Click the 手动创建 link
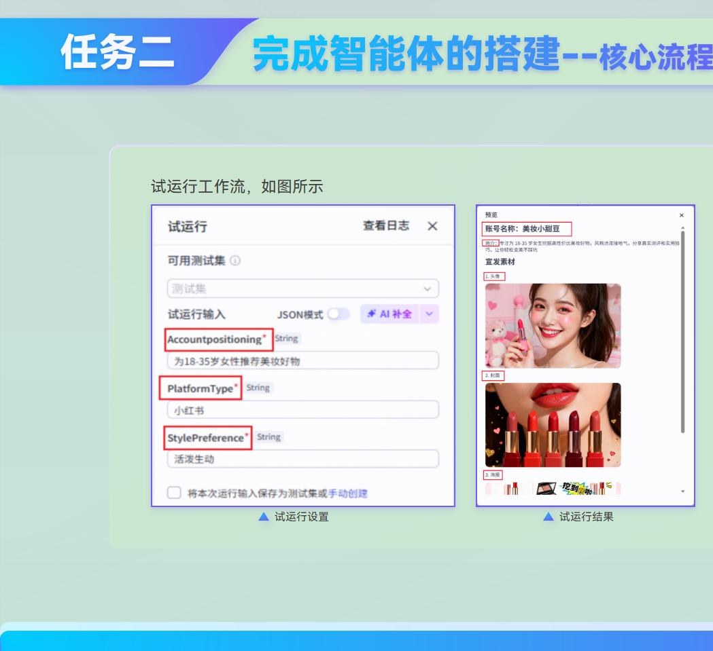713x651 pixels. 348,493
